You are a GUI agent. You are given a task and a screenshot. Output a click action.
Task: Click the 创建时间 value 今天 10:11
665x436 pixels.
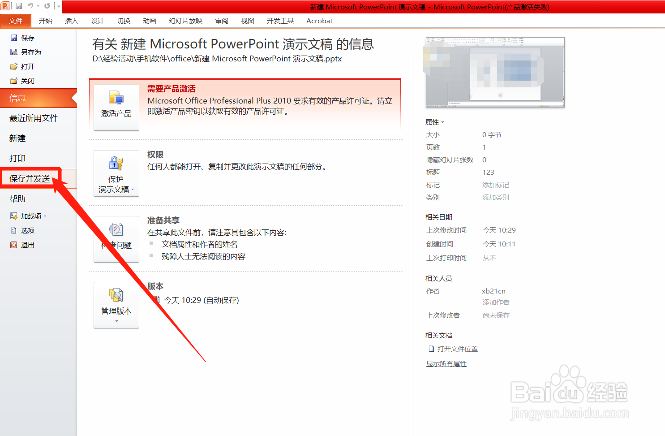pos(499,244)
